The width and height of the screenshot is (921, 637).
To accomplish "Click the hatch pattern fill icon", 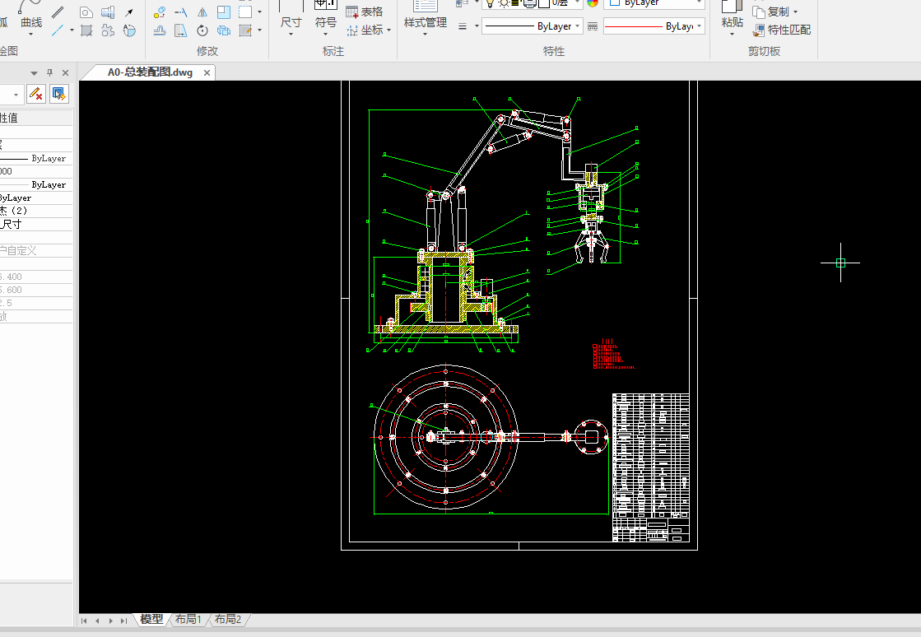I will click(x=86, y=30).
